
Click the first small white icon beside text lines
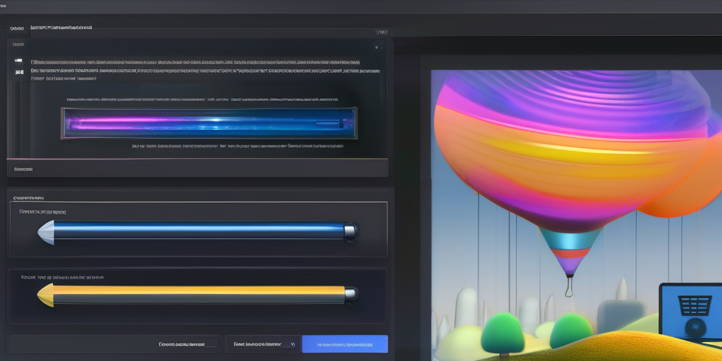18,61
